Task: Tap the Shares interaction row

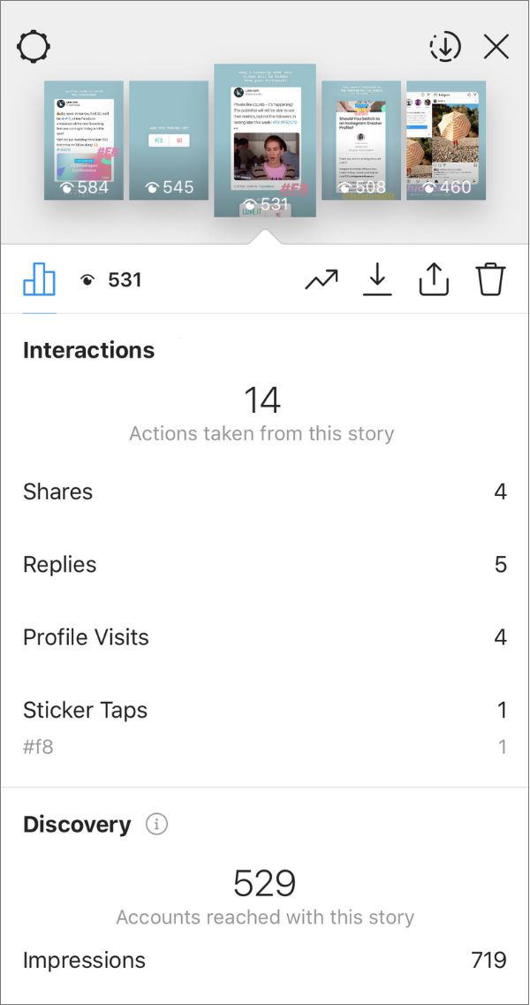Action: (x=265, y=491)
